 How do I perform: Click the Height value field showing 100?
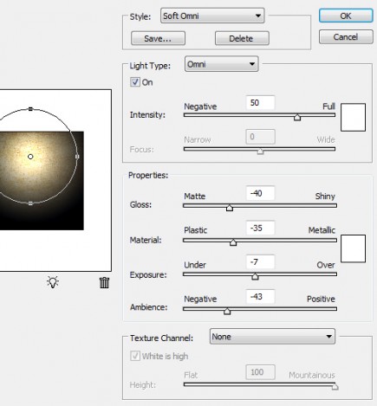pyautogui.click(x=260, y=372)
